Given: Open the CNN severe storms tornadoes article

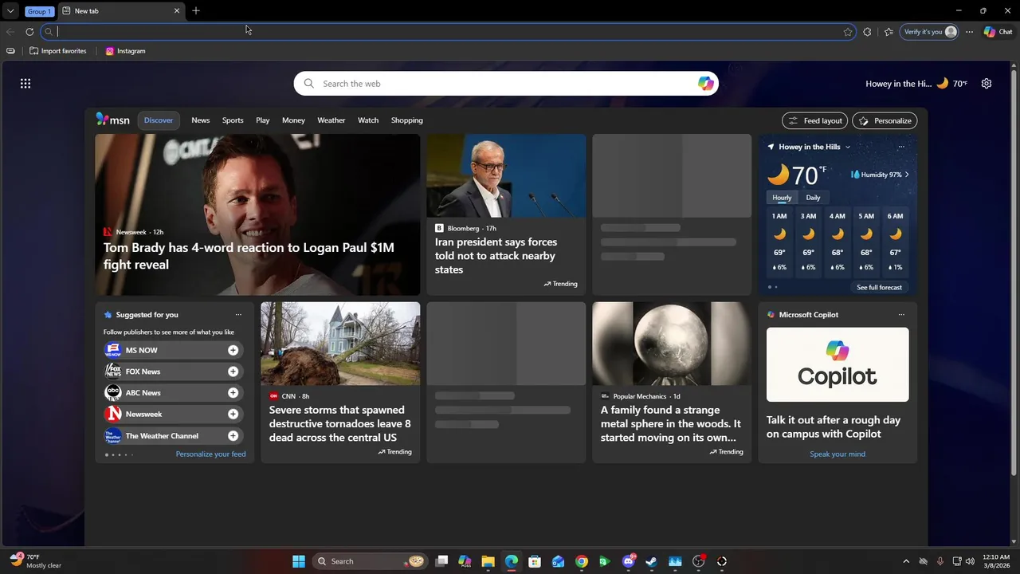Looking at the screenshot, I should pyautogui.click(x=340, y=383).
